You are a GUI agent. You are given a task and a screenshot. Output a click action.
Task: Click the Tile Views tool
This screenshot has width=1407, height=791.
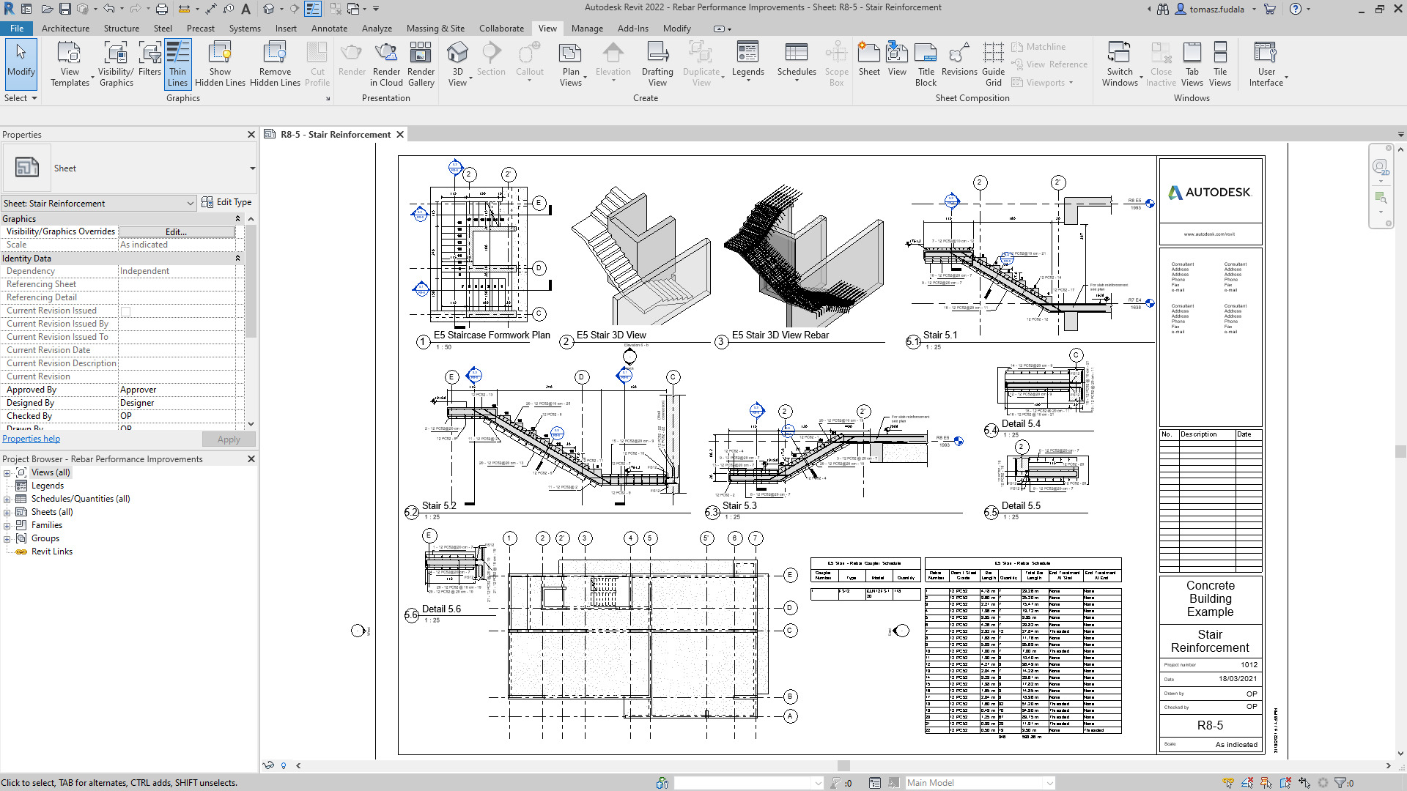tap(1220, 64)
